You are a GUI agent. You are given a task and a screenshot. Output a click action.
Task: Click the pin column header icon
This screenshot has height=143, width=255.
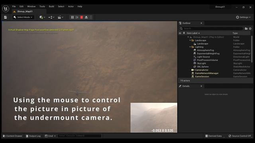point(184,33)
